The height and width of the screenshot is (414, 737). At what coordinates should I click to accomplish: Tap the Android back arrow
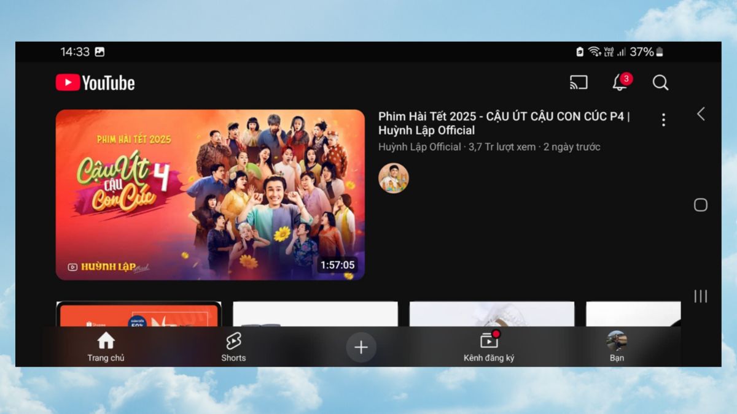pyautogui.click(x=701, y=114)
